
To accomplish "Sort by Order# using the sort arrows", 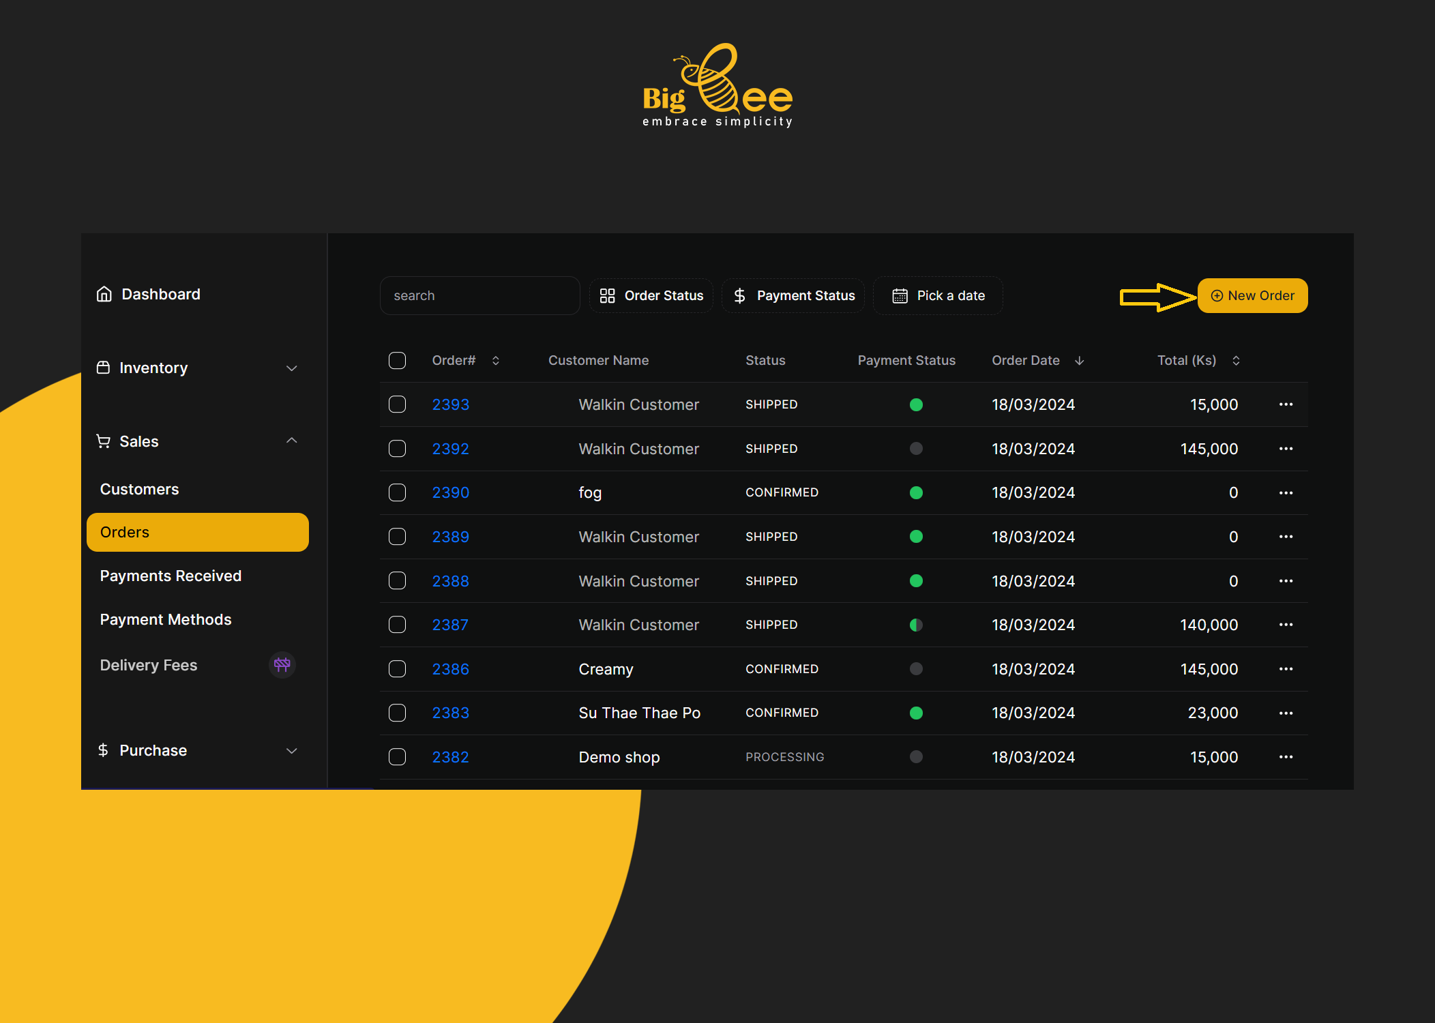I will (496, 360).
